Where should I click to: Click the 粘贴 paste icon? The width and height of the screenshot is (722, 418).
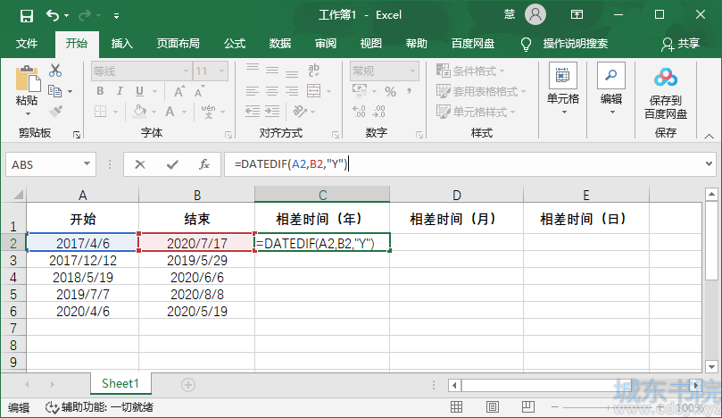coord(27,79)
